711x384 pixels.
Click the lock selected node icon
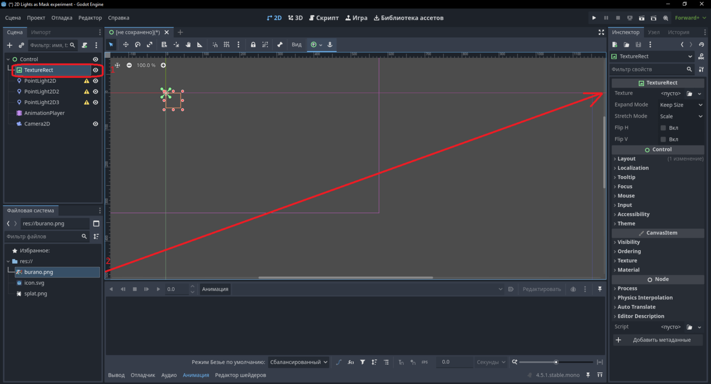(253, 45)
